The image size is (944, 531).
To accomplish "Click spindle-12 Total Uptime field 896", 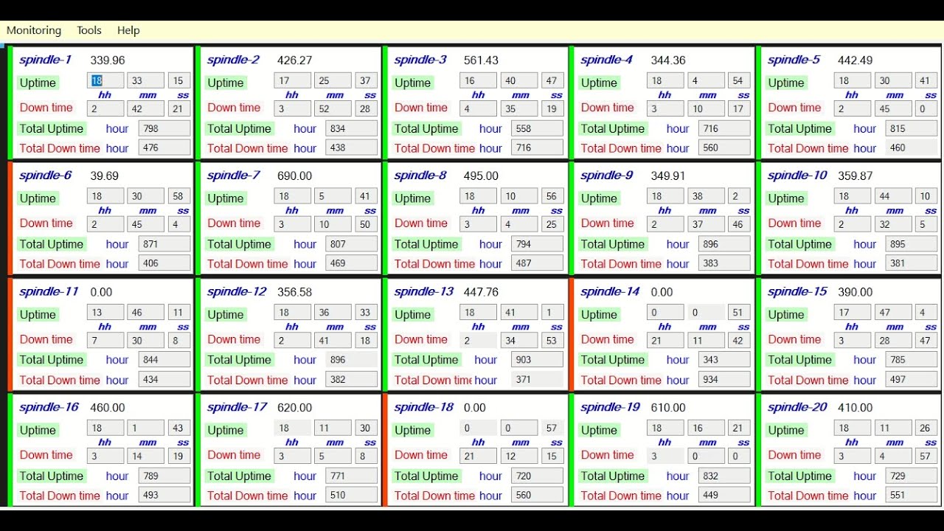I will pyautogui.click(x=352, y=360).
